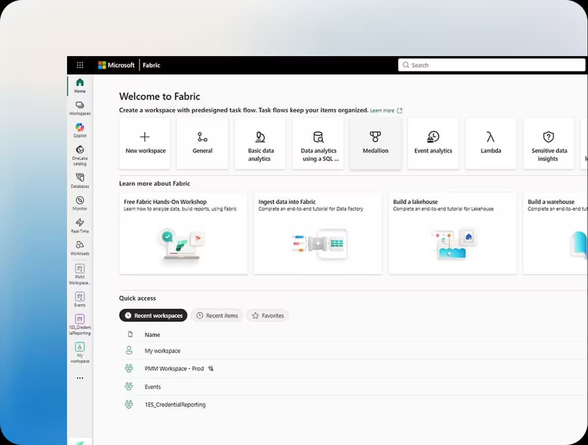Pick Data analytics using a SQL card

coord(318,143)
